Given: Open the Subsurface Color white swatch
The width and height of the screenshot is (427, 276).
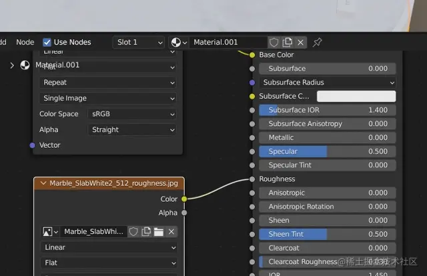Looking at the screenshot, I should (x=356, y=97).
